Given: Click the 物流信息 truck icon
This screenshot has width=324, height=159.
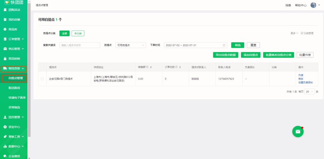Looking at the screenshot, I should tap(5, 68).
